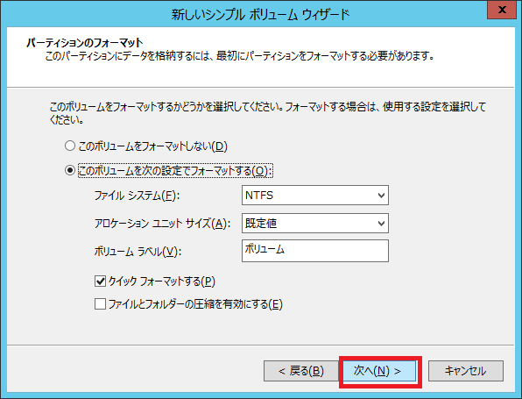Close the wizard window with X
Image resolution: width=522 pixels, height=399 pixels.
tap(502, 10)
